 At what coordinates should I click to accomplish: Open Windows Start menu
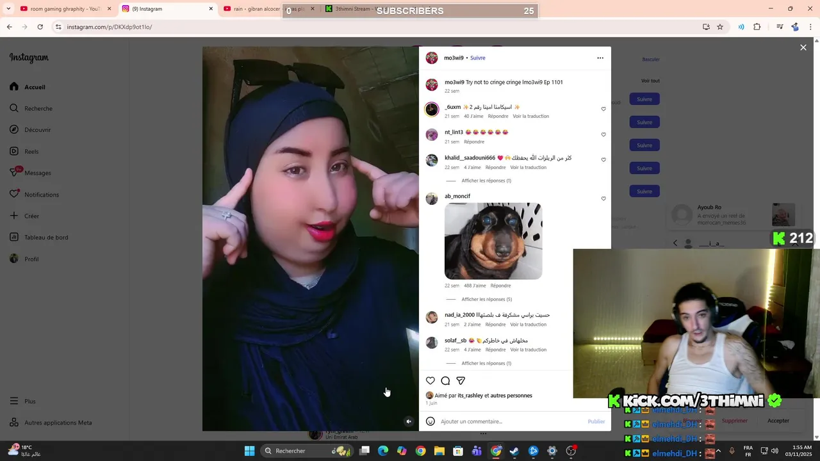point(250,451)
